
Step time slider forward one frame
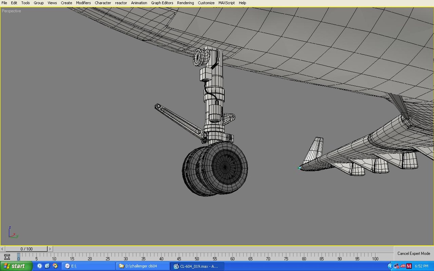50,249
